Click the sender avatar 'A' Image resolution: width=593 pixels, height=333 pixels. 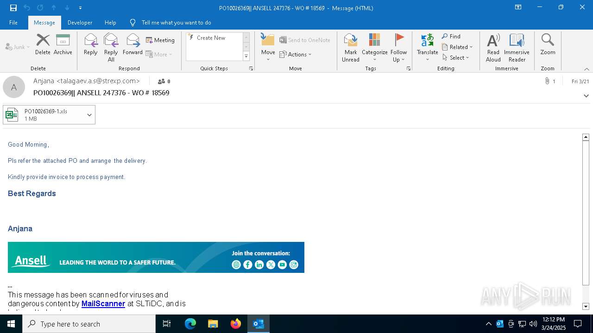pyautogui.click(x=14, y=87)
